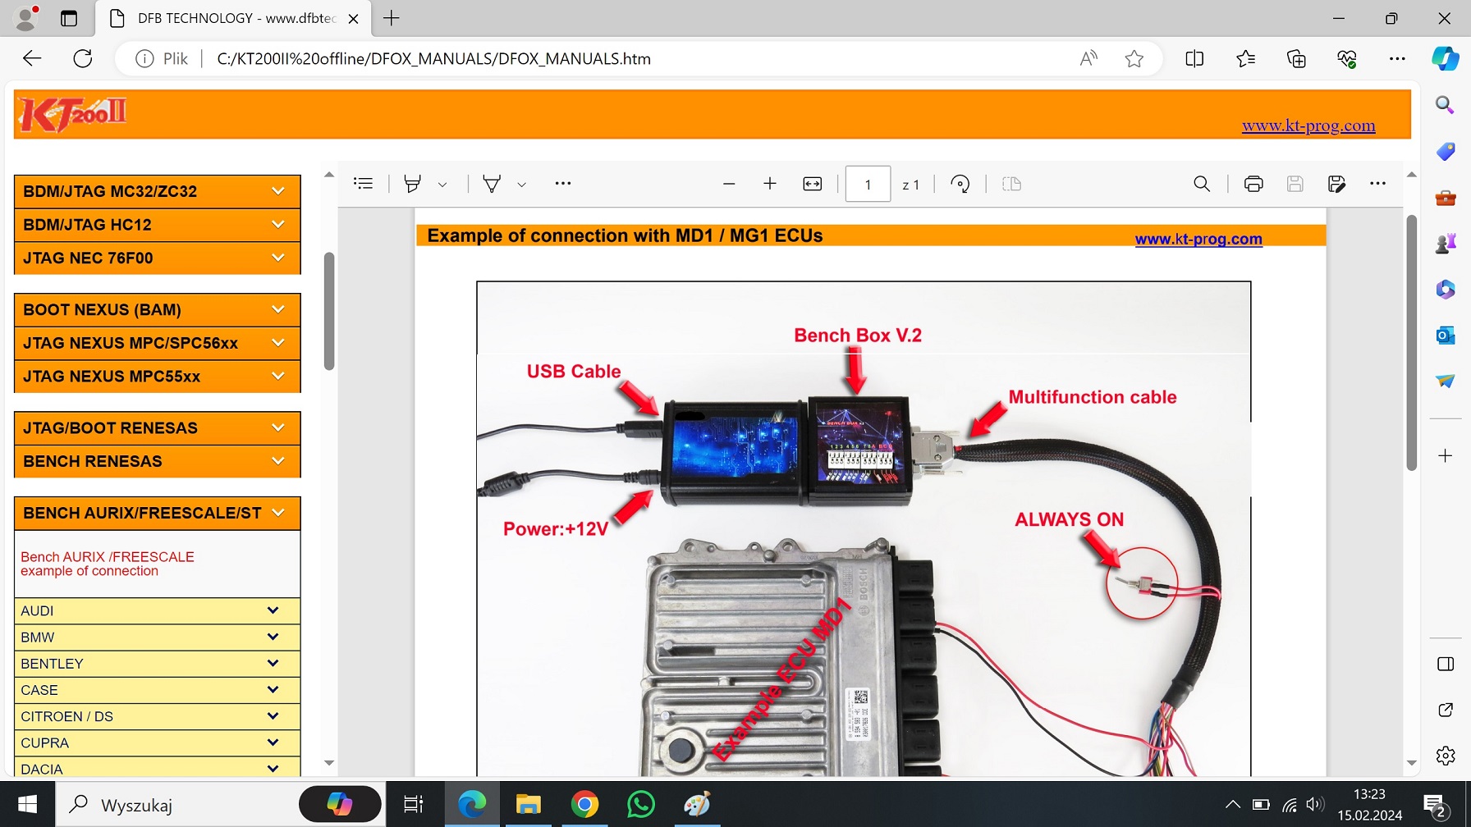Open the PDF search magnifier
Viewport: 1471px width, 827px height.
click(x=1201, y=184)
